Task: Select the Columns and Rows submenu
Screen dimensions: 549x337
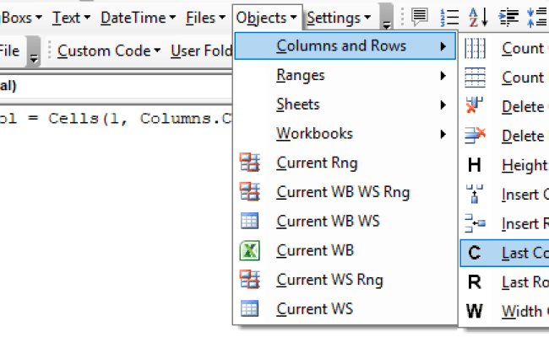Action: click(x=345, y=45)
